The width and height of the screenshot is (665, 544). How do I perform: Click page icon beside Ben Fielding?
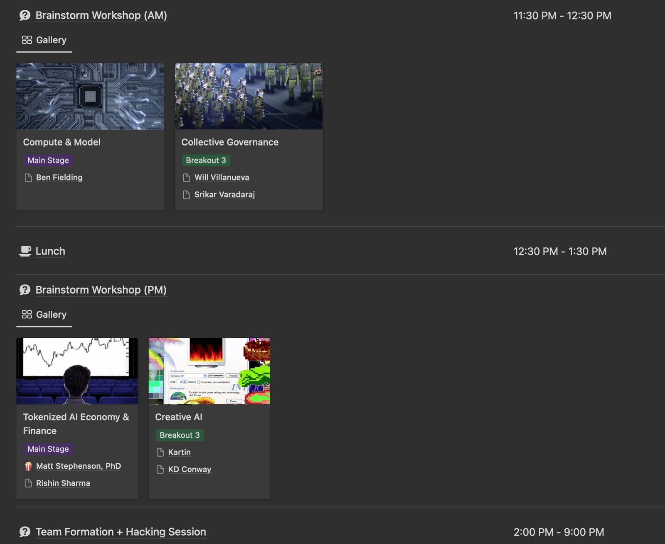(28, 178)
